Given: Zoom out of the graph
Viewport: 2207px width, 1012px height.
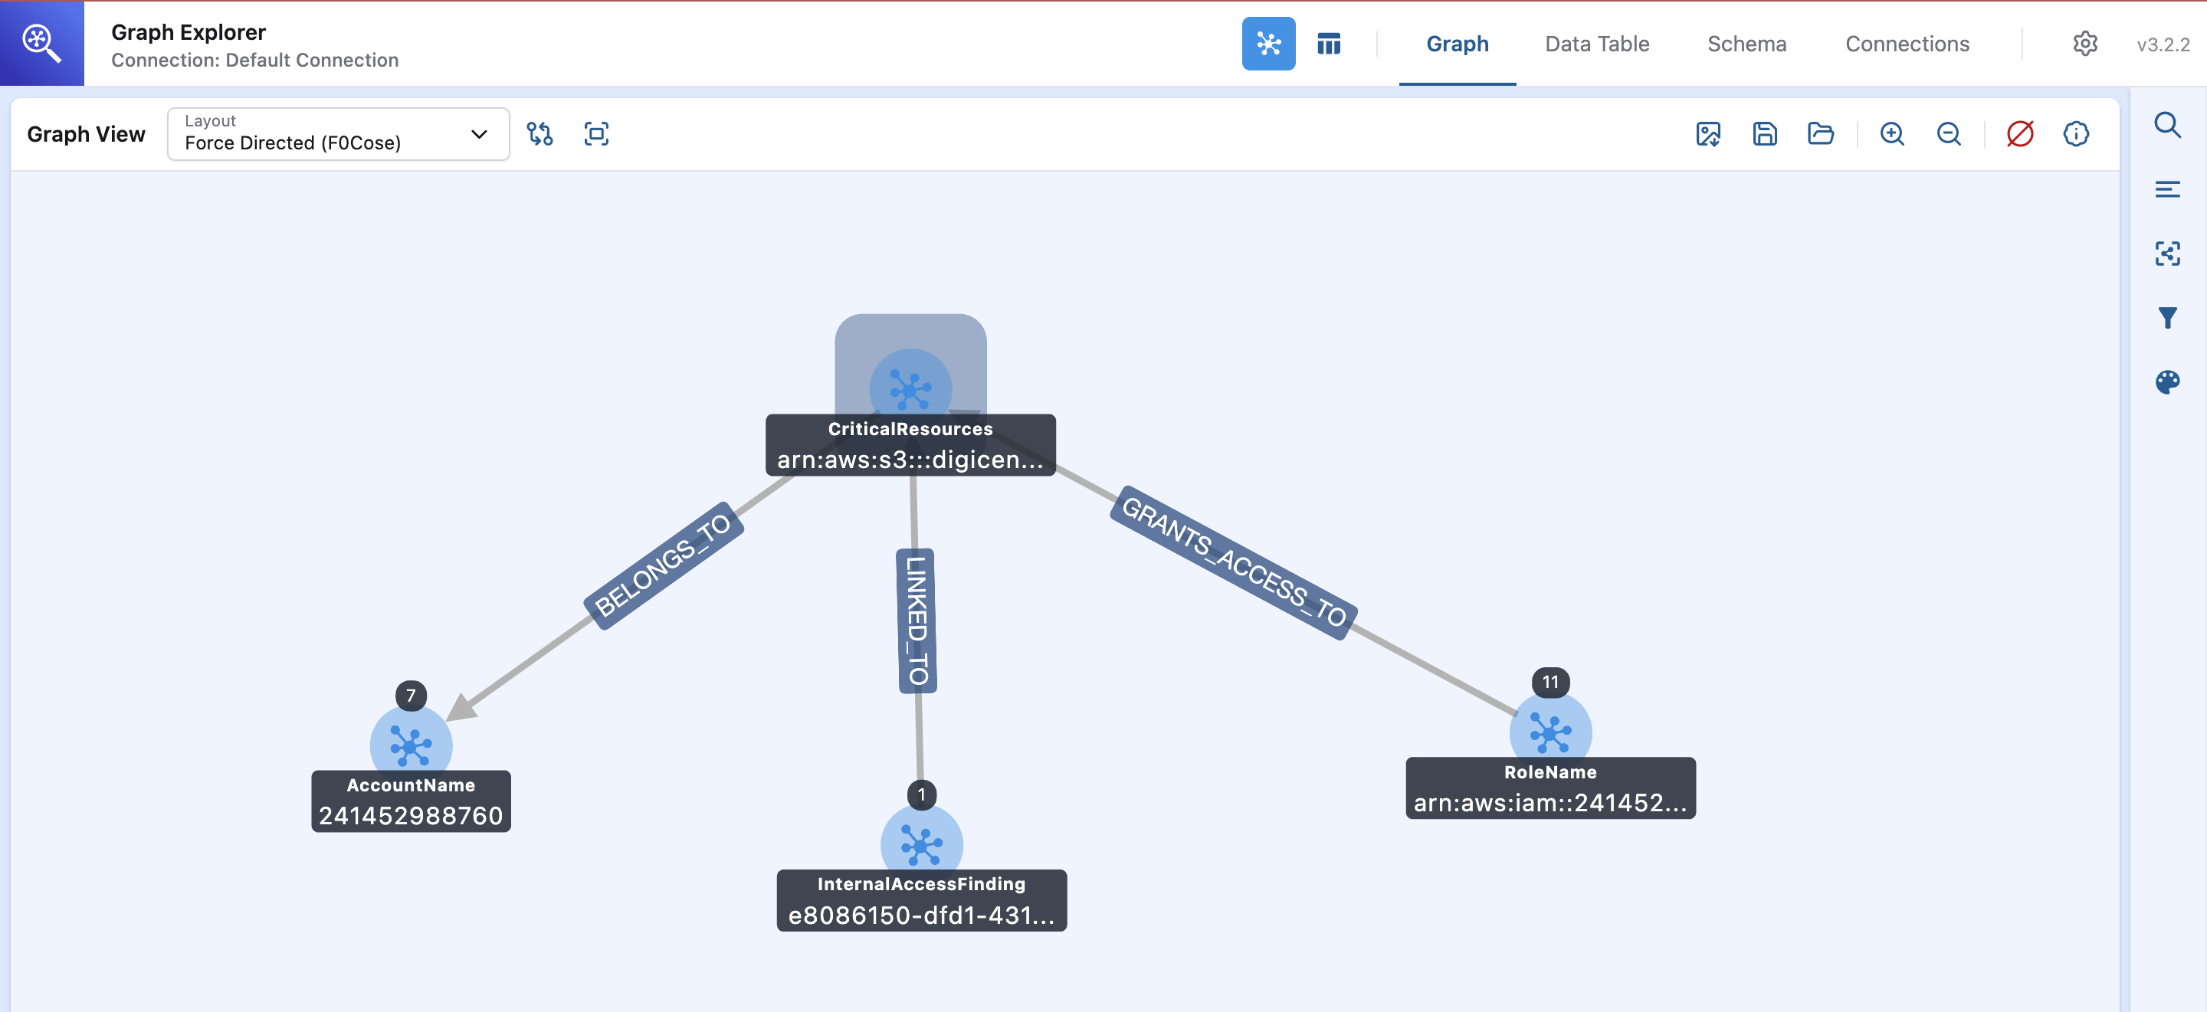Looking at the screenshot, I should [1948, 133].
